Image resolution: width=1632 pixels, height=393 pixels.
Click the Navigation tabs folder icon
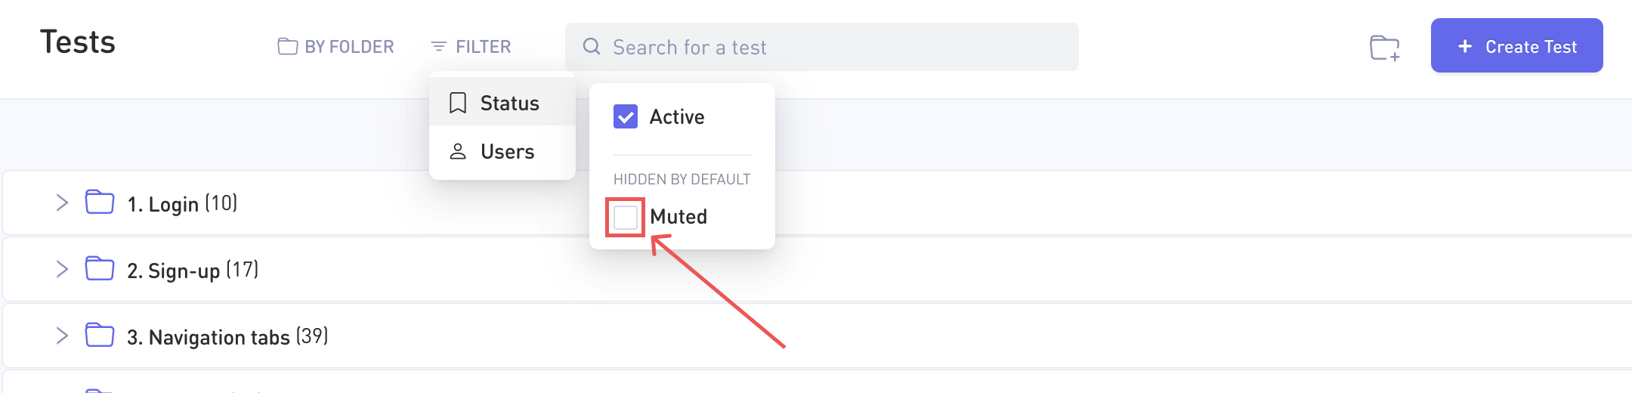pos(100,336)
